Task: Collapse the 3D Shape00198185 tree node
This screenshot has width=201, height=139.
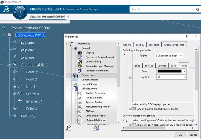Action: (x=4, y=35)
